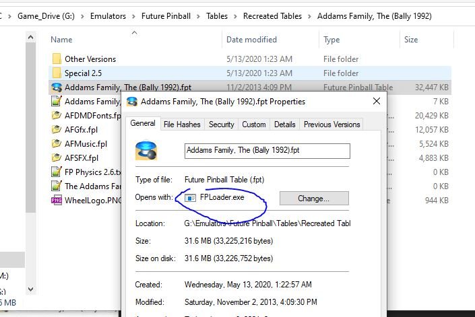Expand the chevron before Game_Drive (G:)
The image size is (475, 317).
[x=9, y=16]
